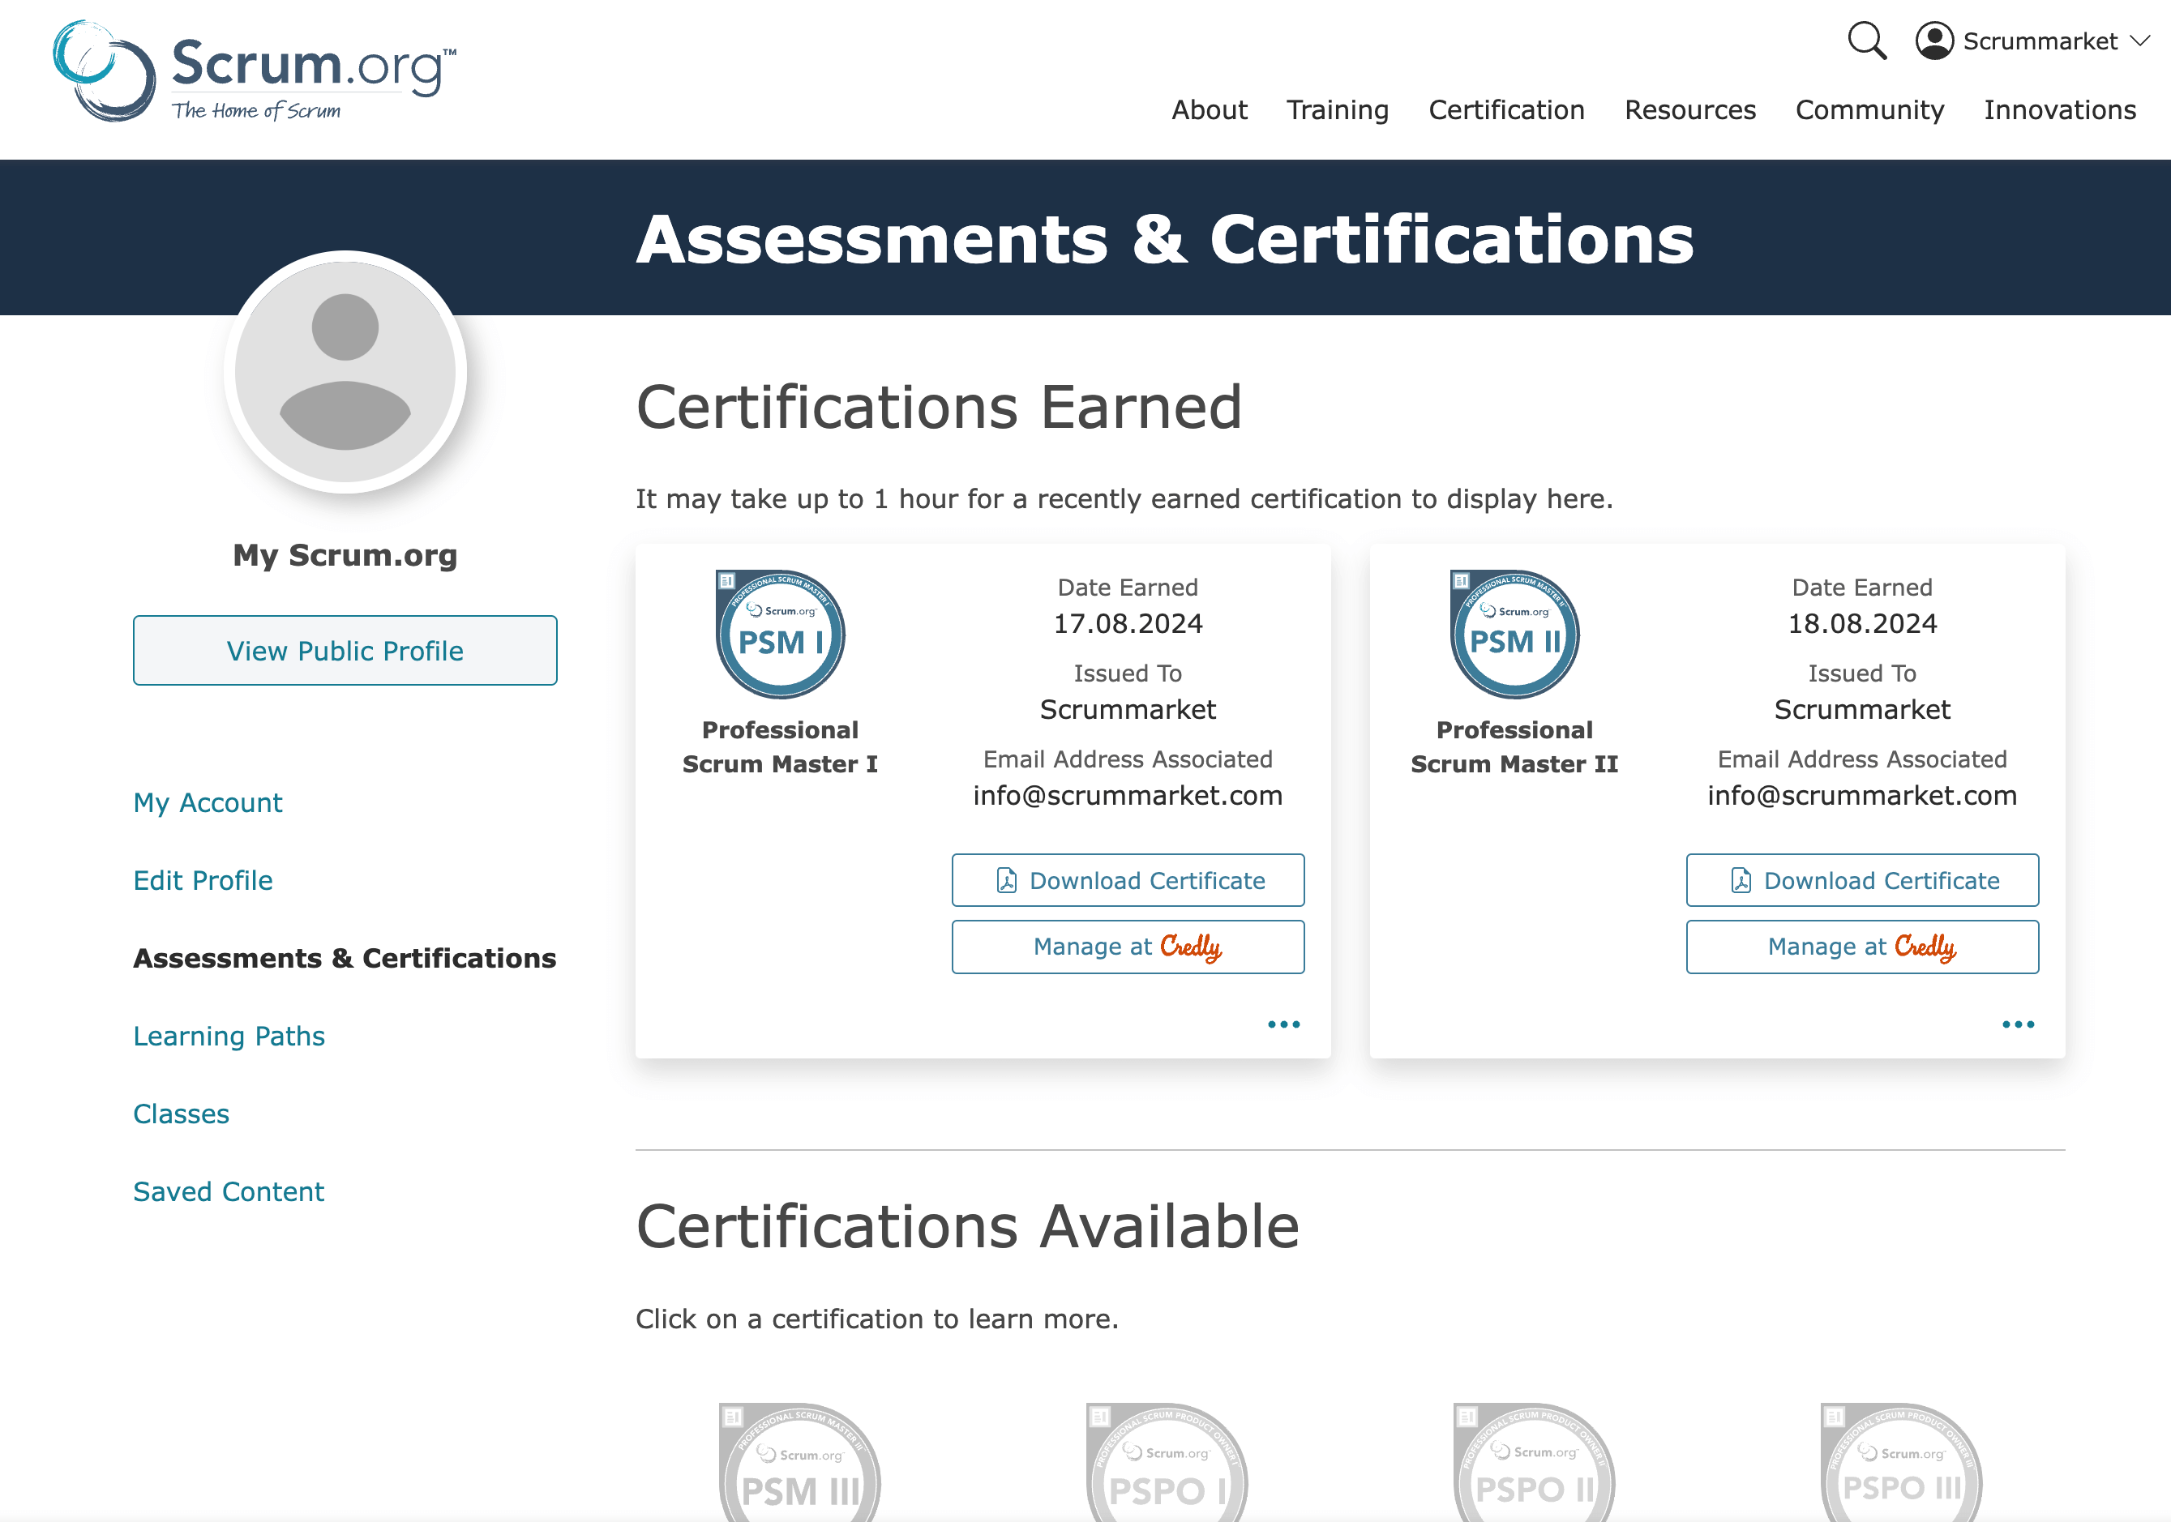The height and width of the screenshot is (1522, 2171).
Task: Open the three-dots menu on the PSM II card
Action: pos(2018,1024)
